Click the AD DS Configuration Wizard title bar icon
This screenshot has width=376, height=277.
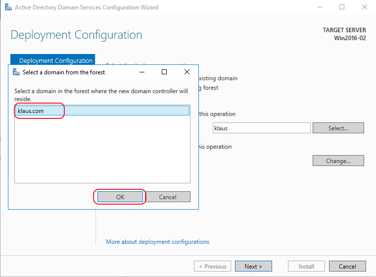[x=7, y=7]
